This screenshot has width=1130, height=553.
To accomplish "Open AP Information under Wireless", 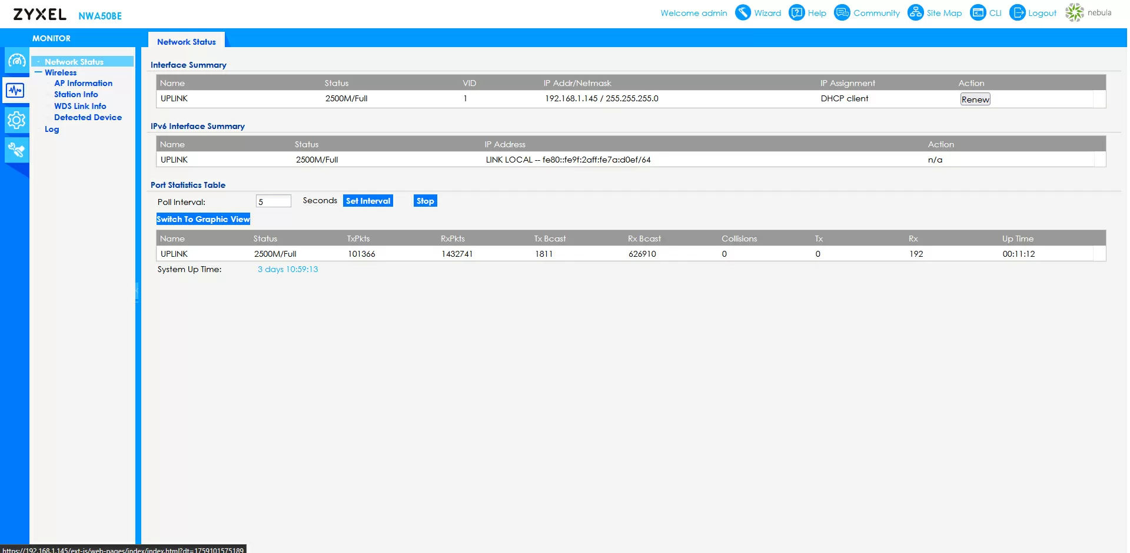I will click(83, 83).
